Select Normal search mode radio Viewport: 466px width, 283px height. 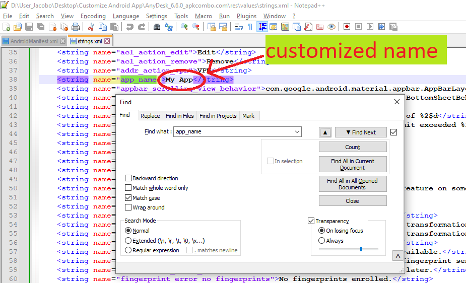pyautogui.click(x=128, y=231)
